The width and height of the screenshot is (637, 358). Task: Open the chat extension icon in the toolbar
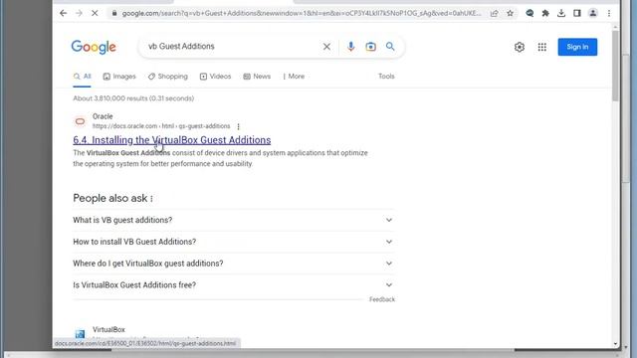530,13
